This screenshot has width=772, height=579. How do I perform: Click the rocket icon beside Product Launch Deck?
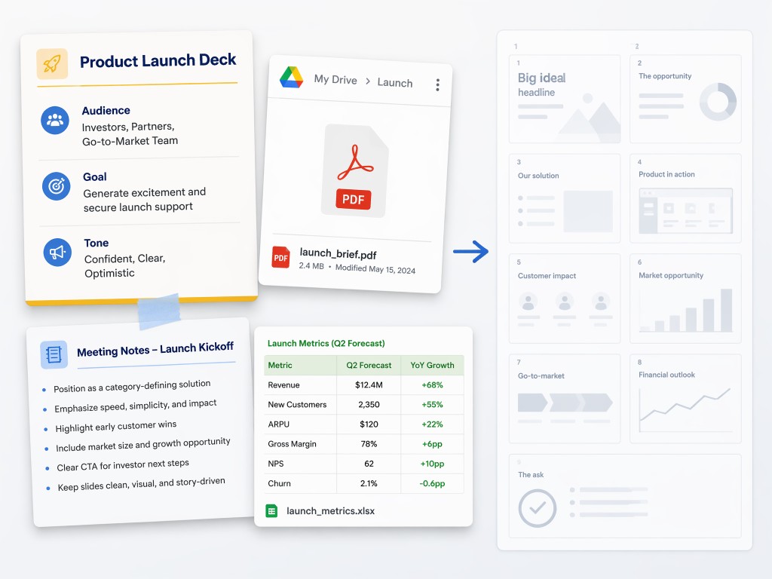coord(52,63)
